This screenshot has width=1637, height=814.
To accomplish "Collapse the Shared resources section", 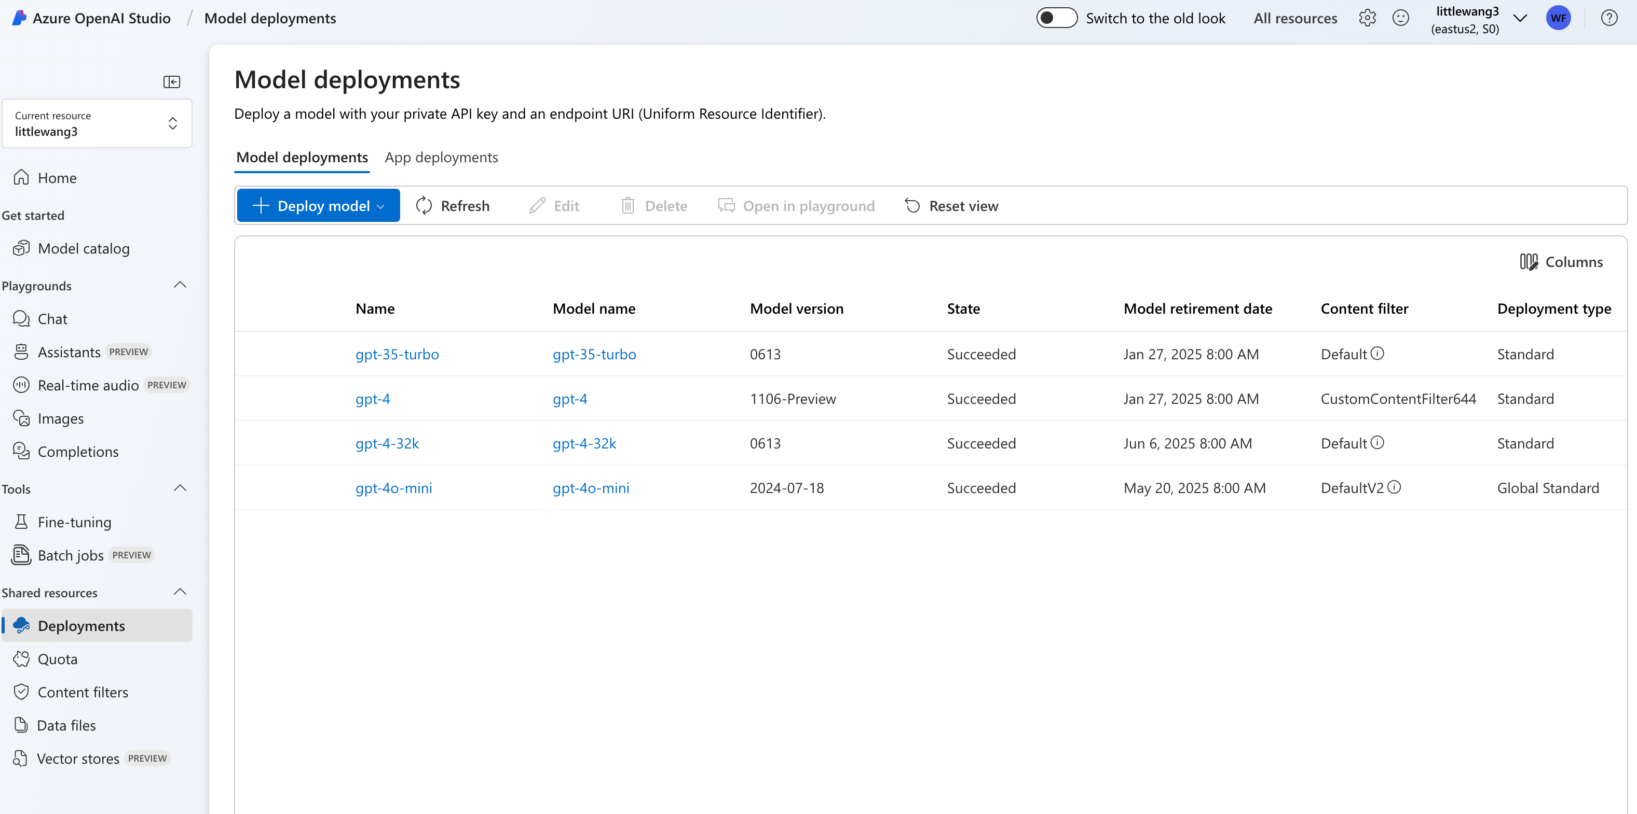I will 180,592.
